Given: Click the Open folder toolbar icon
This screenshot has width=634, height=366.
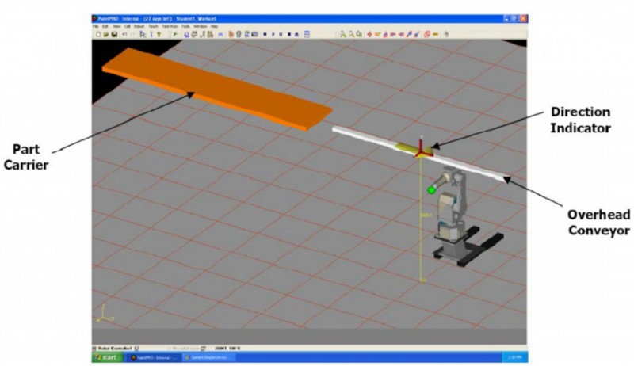Looking at the screenshot, I should tap(105, 34).
